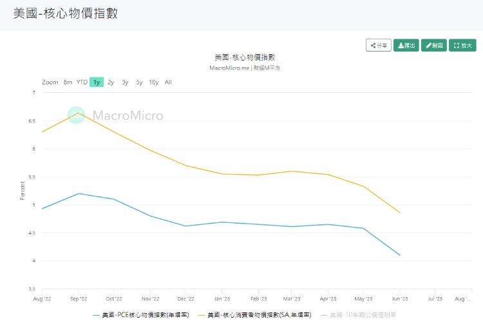Click the 美國-核心物價指數 page heading
Viewport: 483px width, 335px height.
[66, 14]
